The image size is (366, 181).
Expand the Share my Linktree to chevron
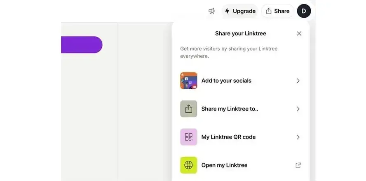click(298, 109)
